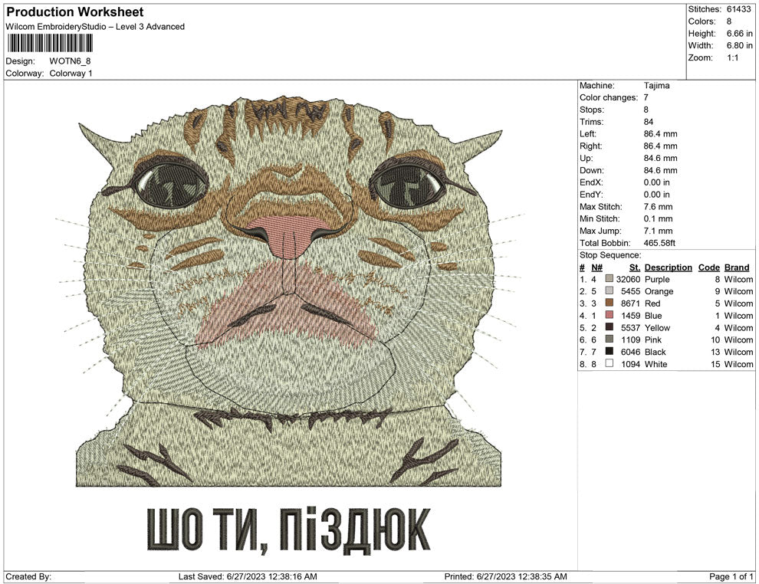Click the Total Bobbin value '465.58ft'
759x584 pixels.
660,243
